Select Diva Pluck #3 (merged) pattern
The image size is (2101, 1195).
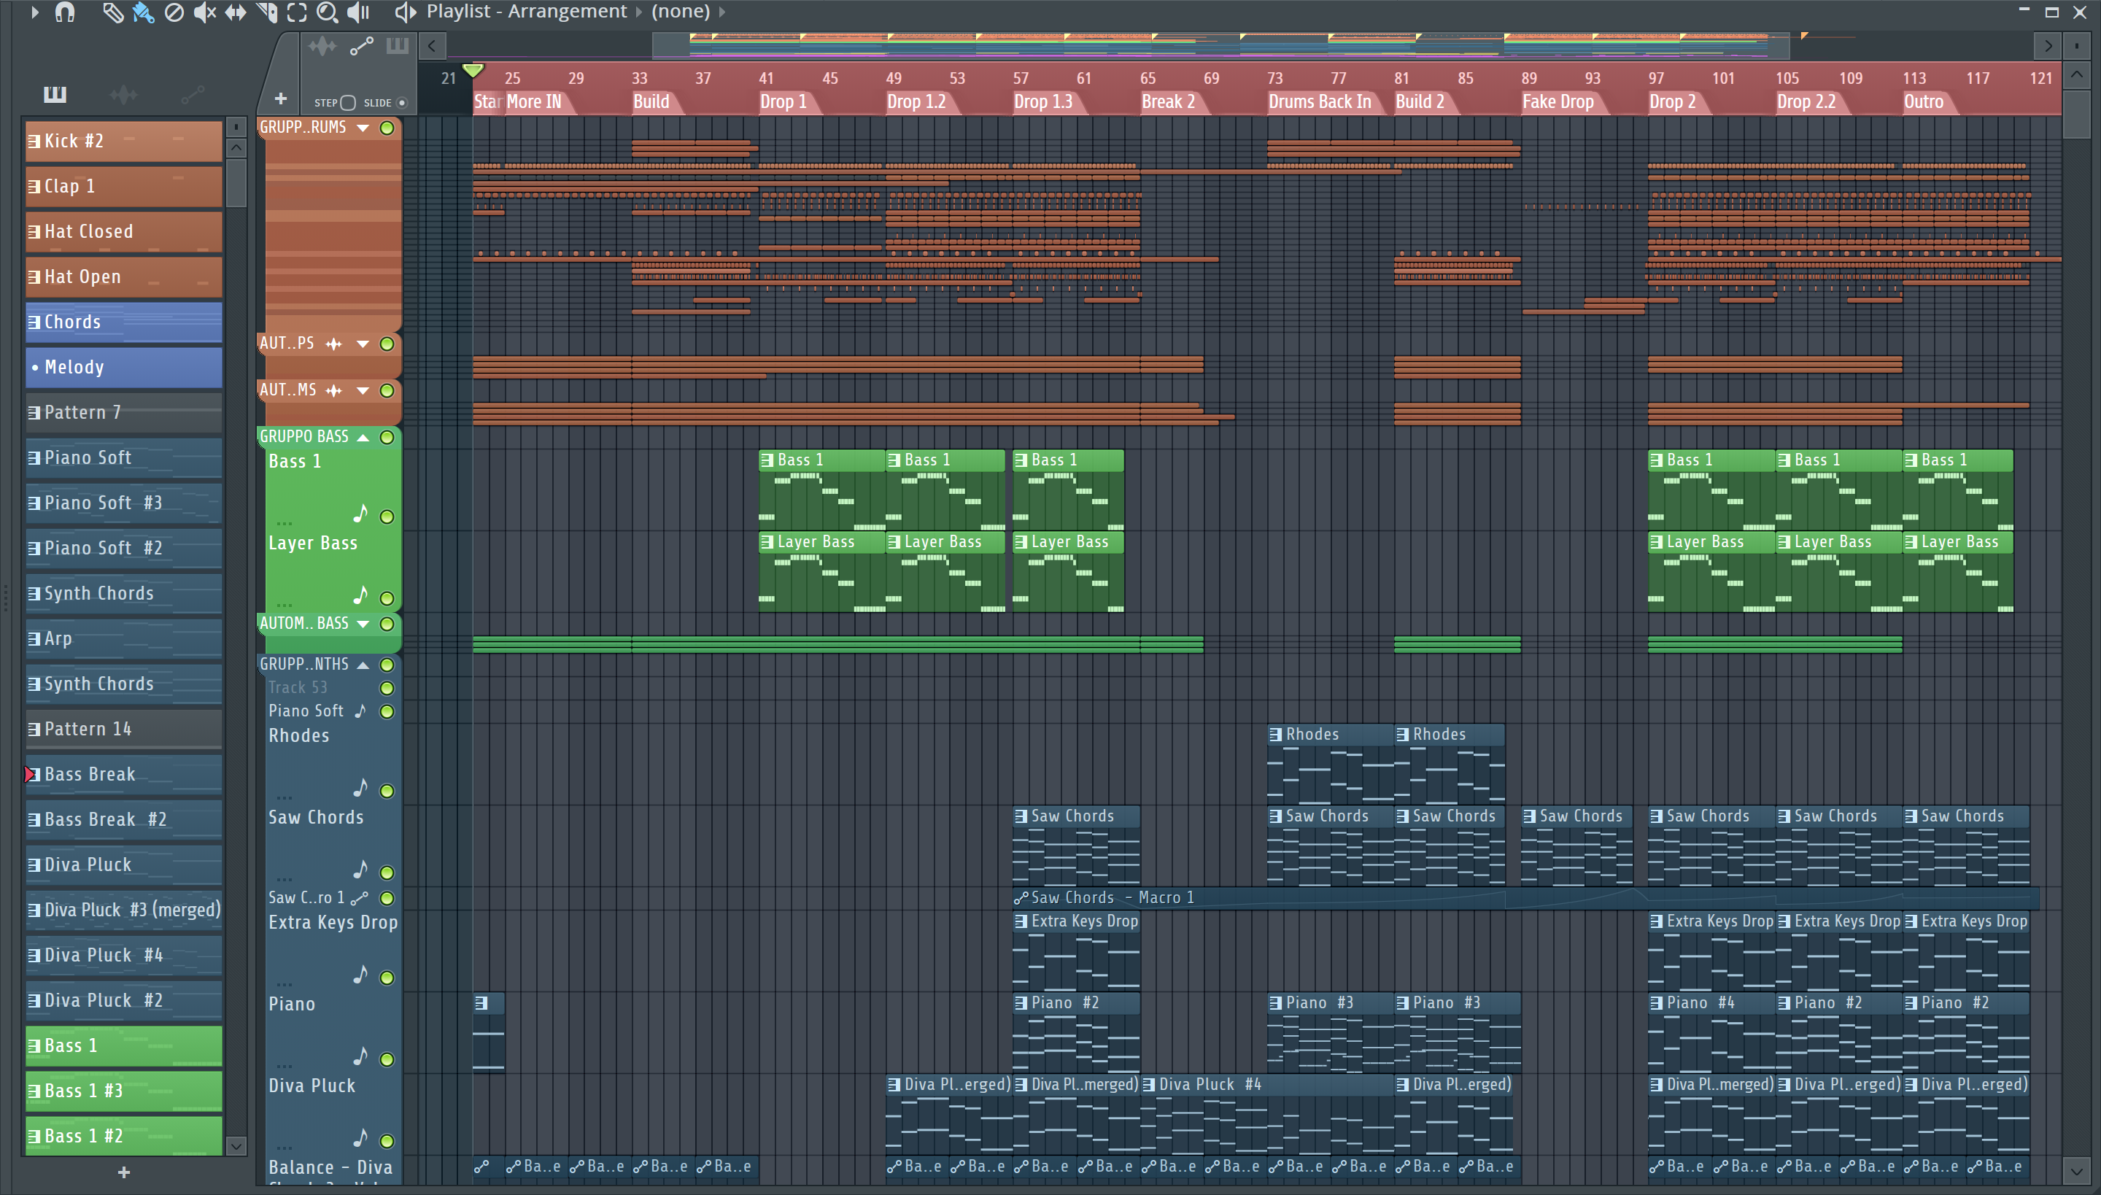pos(124,909)
